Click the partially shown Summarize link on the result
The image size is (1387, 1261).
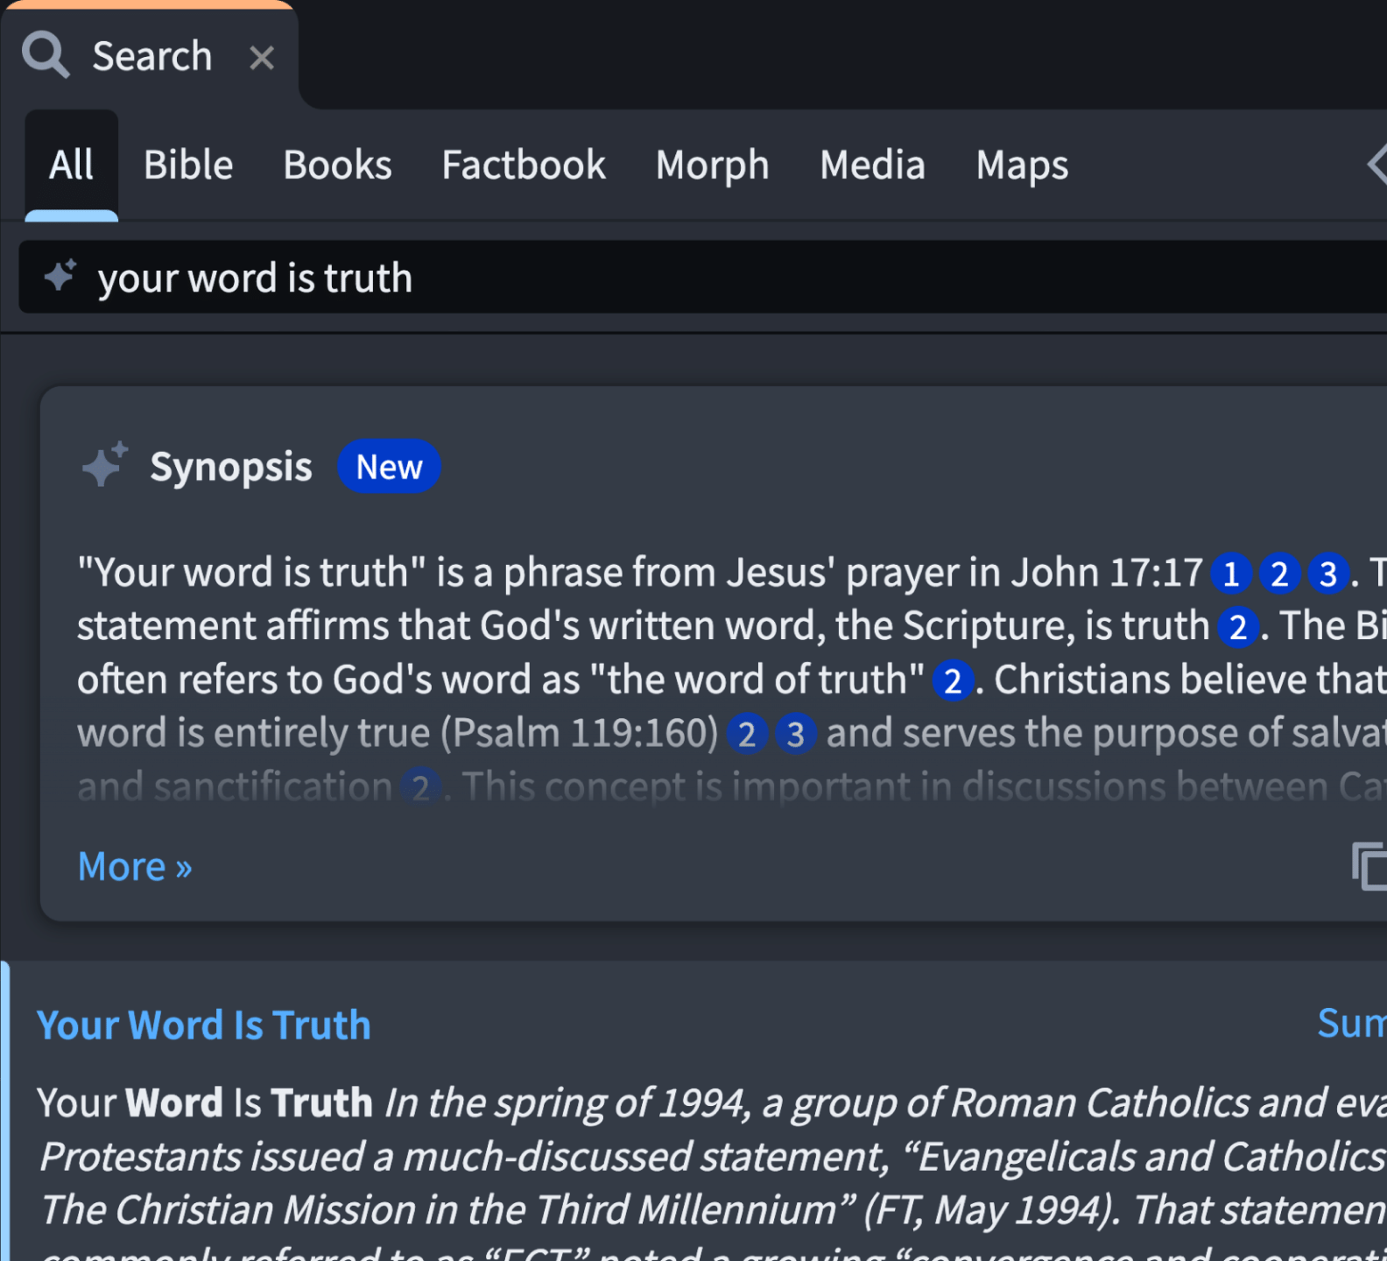[x=1352, y=1023]
